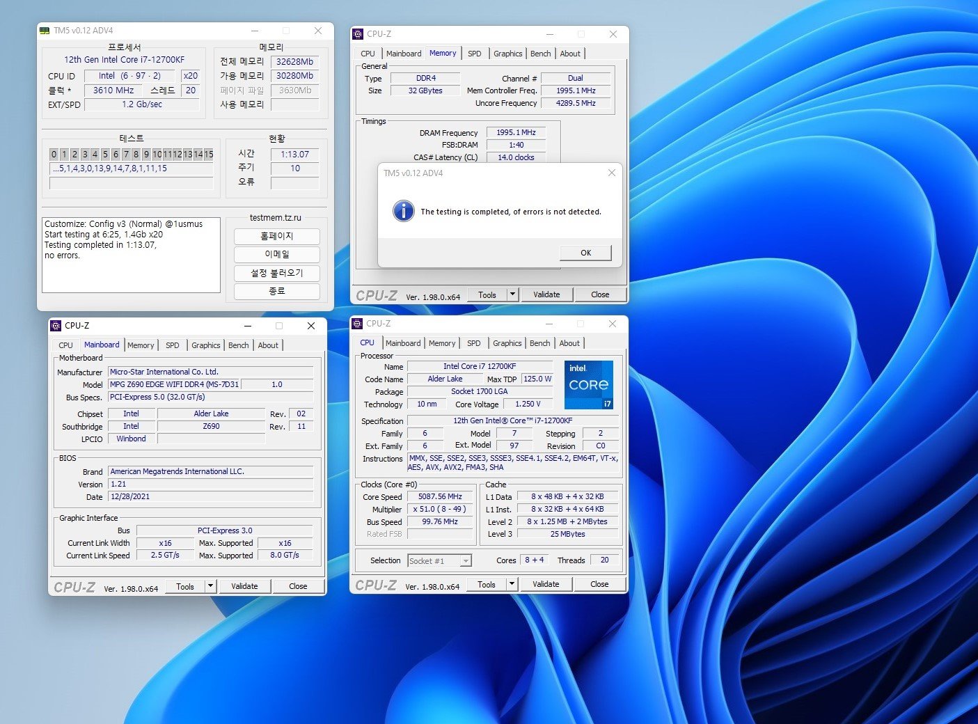The image size is (978, 724).
Task: Open SPD tab in CPU window
Action: pos(473,343)
